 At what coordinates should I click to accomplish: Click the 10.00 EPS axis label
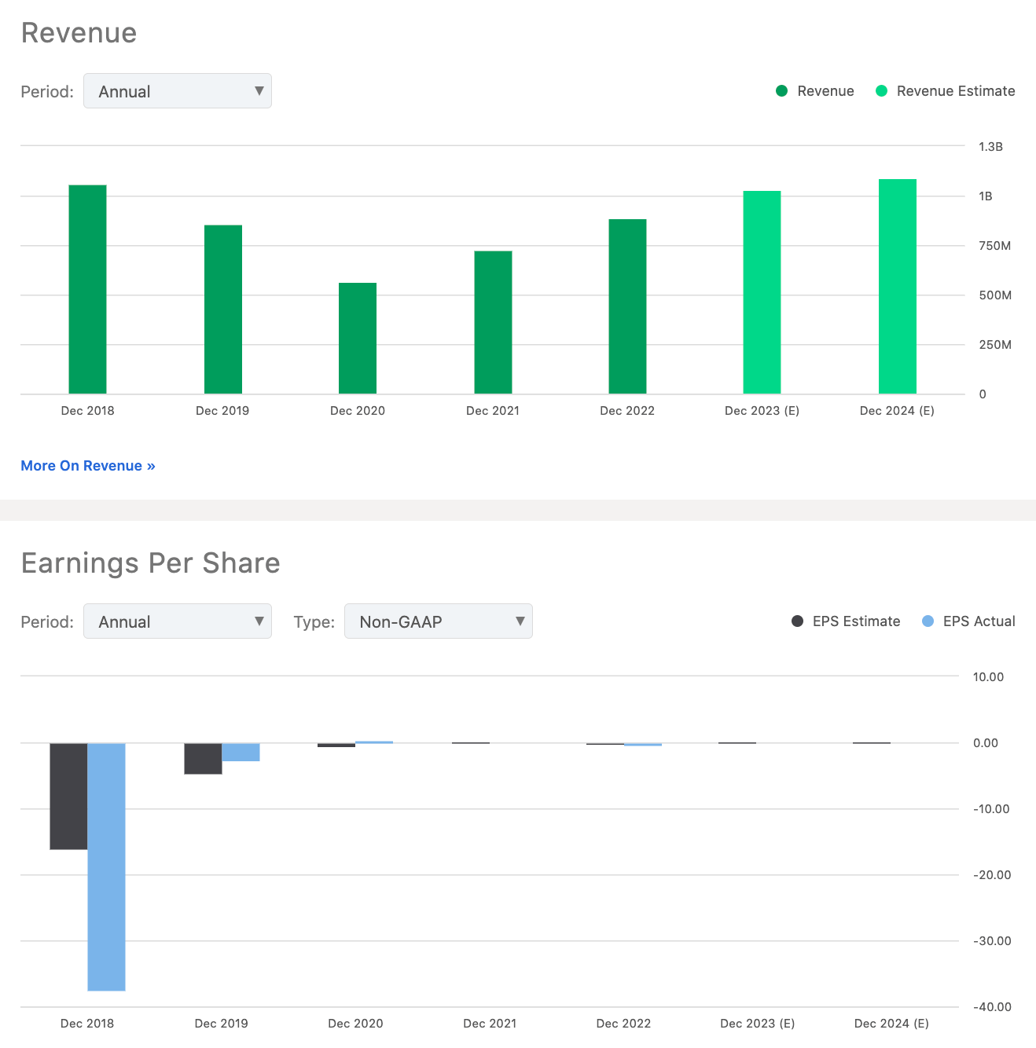pyautogui.click(x=988, y=677)
